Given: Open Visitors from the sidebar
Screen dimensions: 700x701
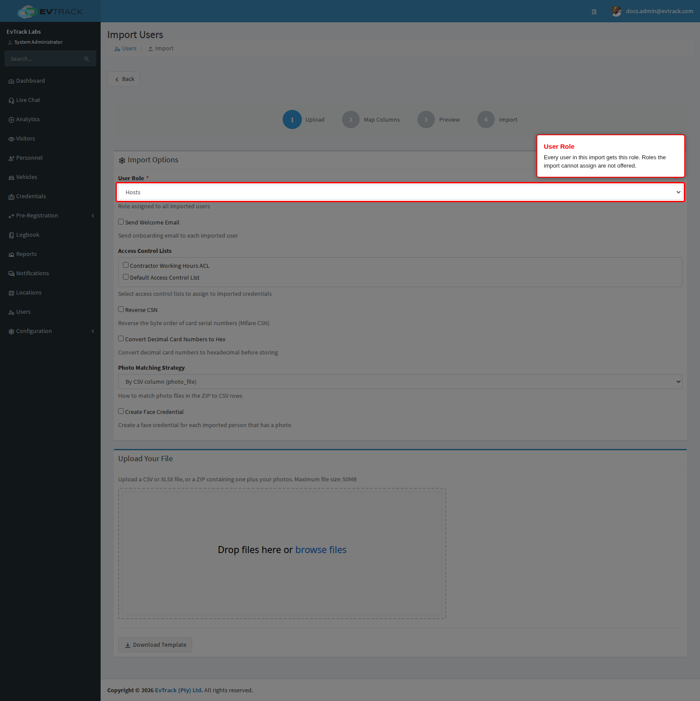Looking at the screenshot, I should click(x=50, y=139).
